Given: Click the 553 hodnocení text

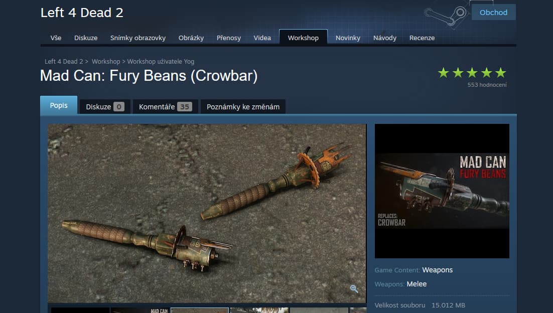Looking at the screenshot, I should [487, 85].
